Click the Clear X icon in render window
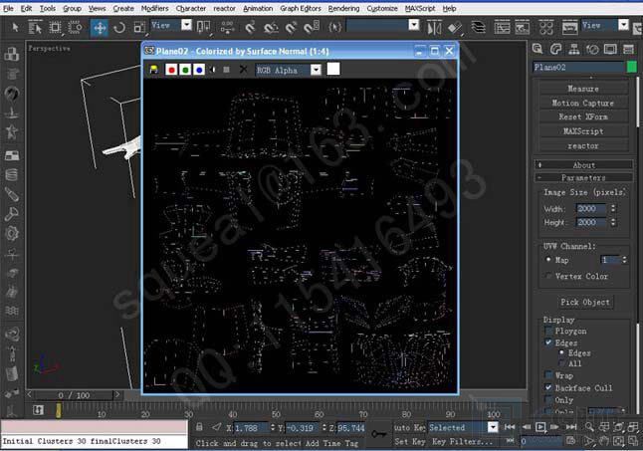This screenshot has width=643, height=451. pos(243,70)
